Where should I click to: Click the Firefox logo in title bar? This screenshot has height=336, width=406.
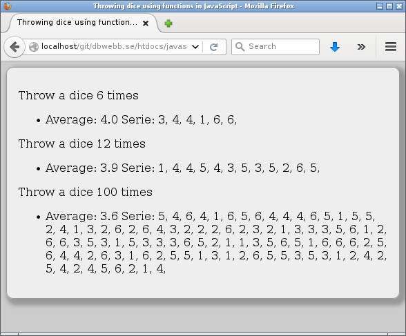pyautogui.click(x=8, y=6)
